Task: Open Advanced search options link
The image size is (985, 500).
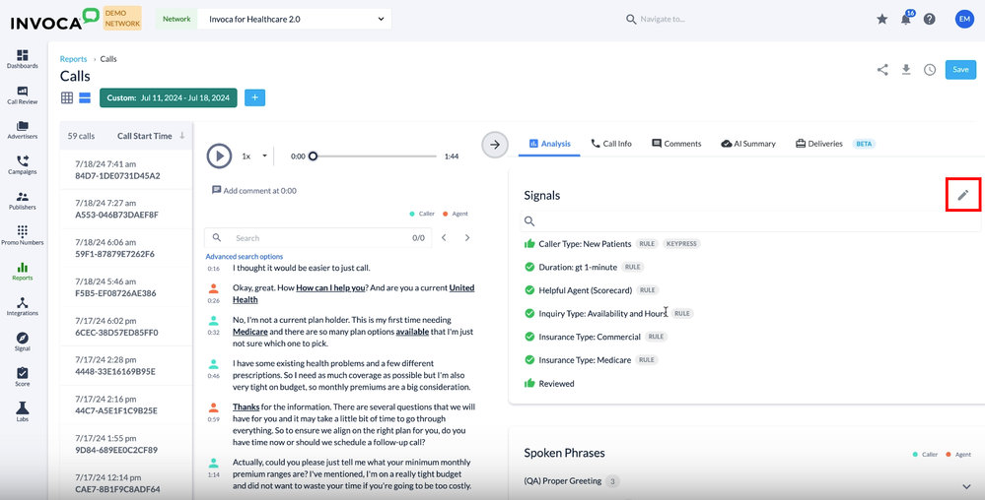Action: click(x=245, y=257)
